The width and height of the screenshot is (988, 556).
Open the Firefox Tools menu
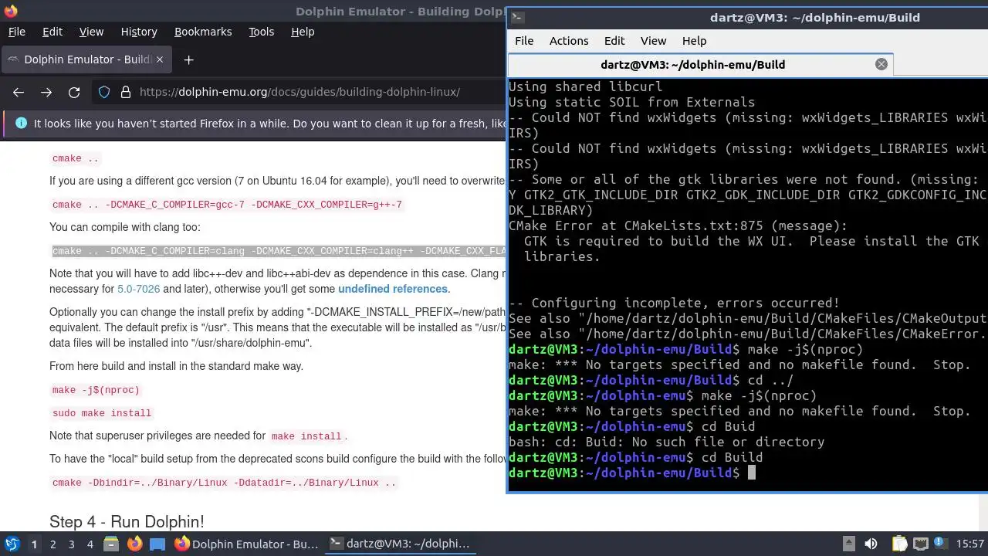261,32
